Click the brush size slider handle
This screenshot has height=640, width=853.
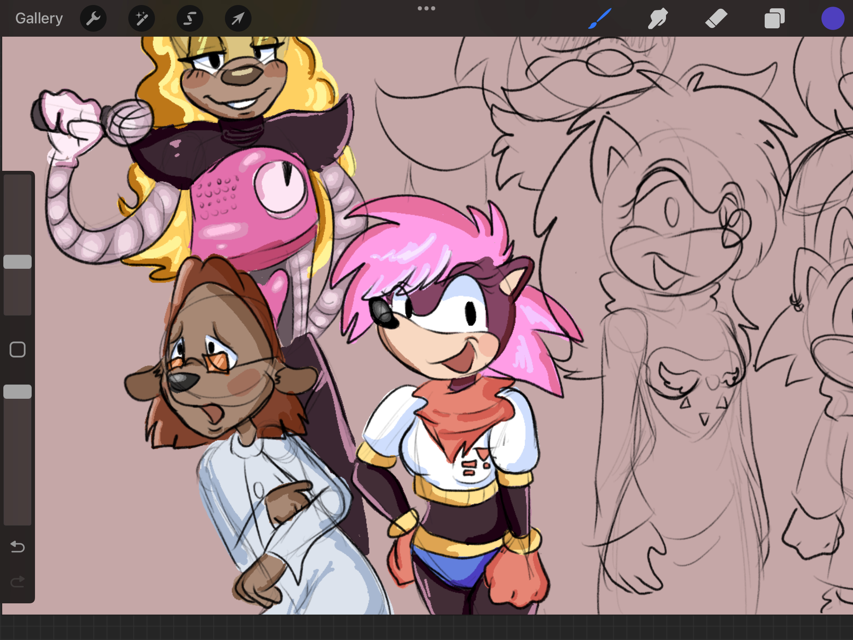pyautogui.click(x=17, y=262)
